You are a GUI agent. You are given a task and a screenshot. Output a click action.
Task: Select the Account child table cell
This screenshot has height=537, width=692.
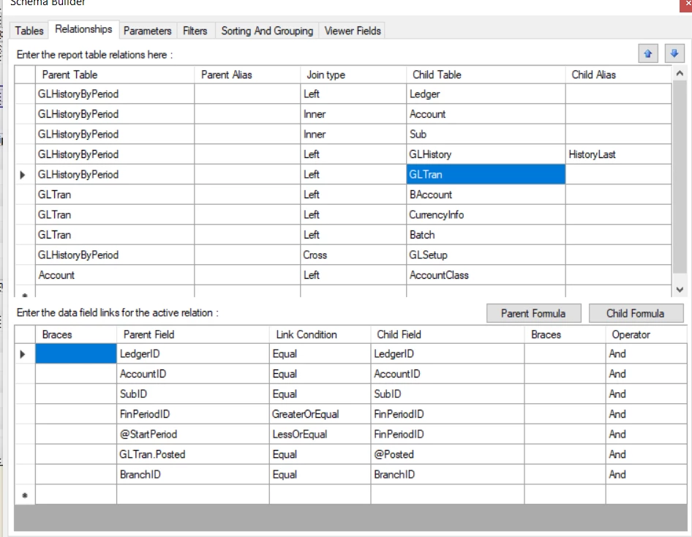[x=486, y=114]
